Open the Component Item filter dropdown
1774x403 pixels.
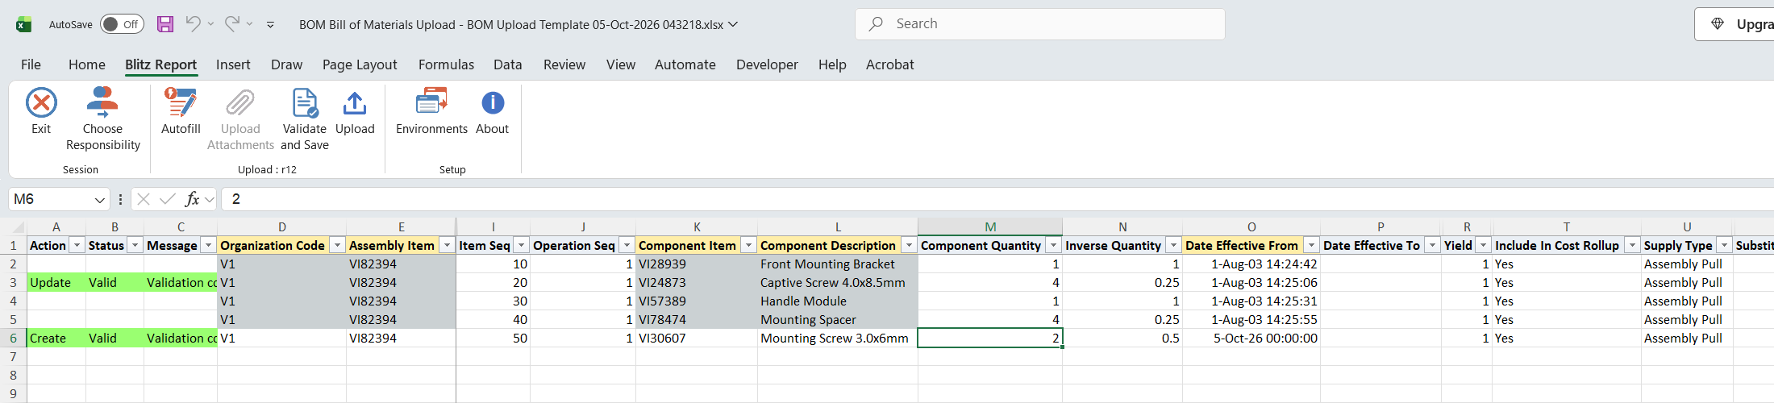pos(748,245)
